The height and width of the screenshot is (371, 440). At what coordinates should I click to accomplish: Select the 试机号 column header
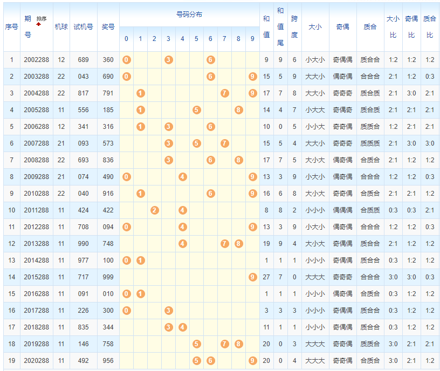pyautogui.click(x=83, y=27)
